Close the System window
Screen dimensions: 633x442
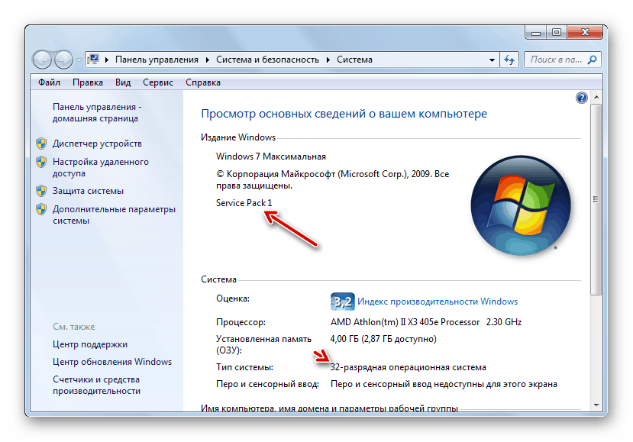[x=585, y=32]
